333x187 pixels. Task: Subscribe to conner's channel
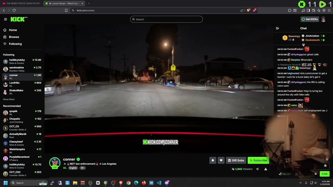(258, 160)
